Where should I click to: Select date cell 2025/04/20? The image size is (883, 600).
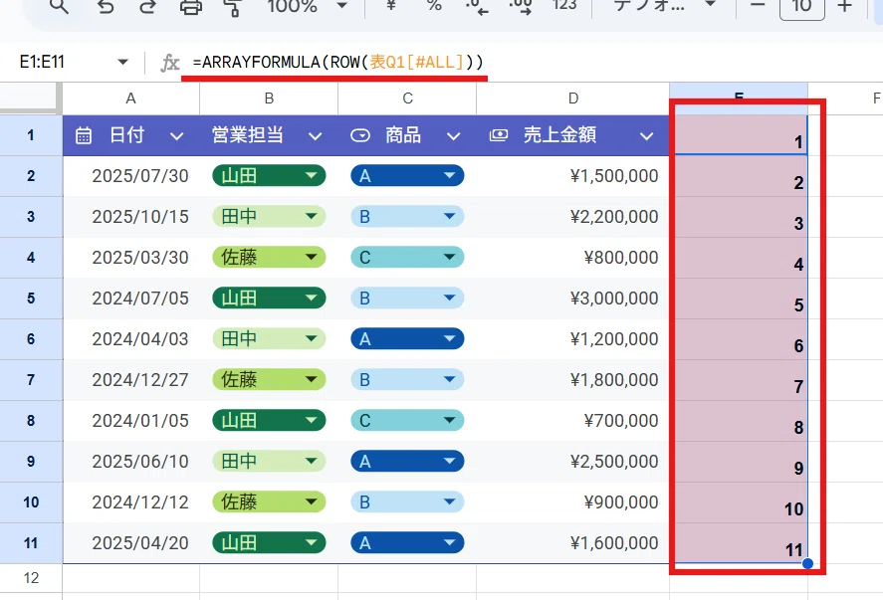pos(130,542)
